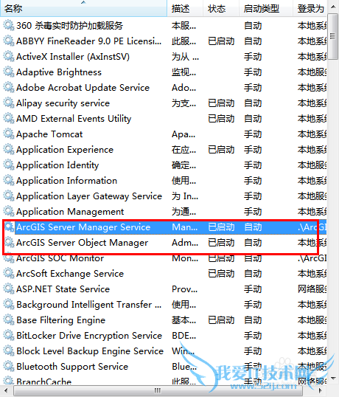
Task: Click 自动 startup type of Base Filtering Engine
Action: click(x=253, y=320)
